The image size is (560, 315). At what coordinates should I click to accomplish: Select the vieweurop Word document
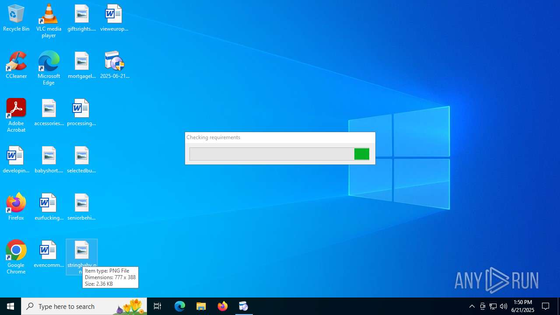click(114, 18)
